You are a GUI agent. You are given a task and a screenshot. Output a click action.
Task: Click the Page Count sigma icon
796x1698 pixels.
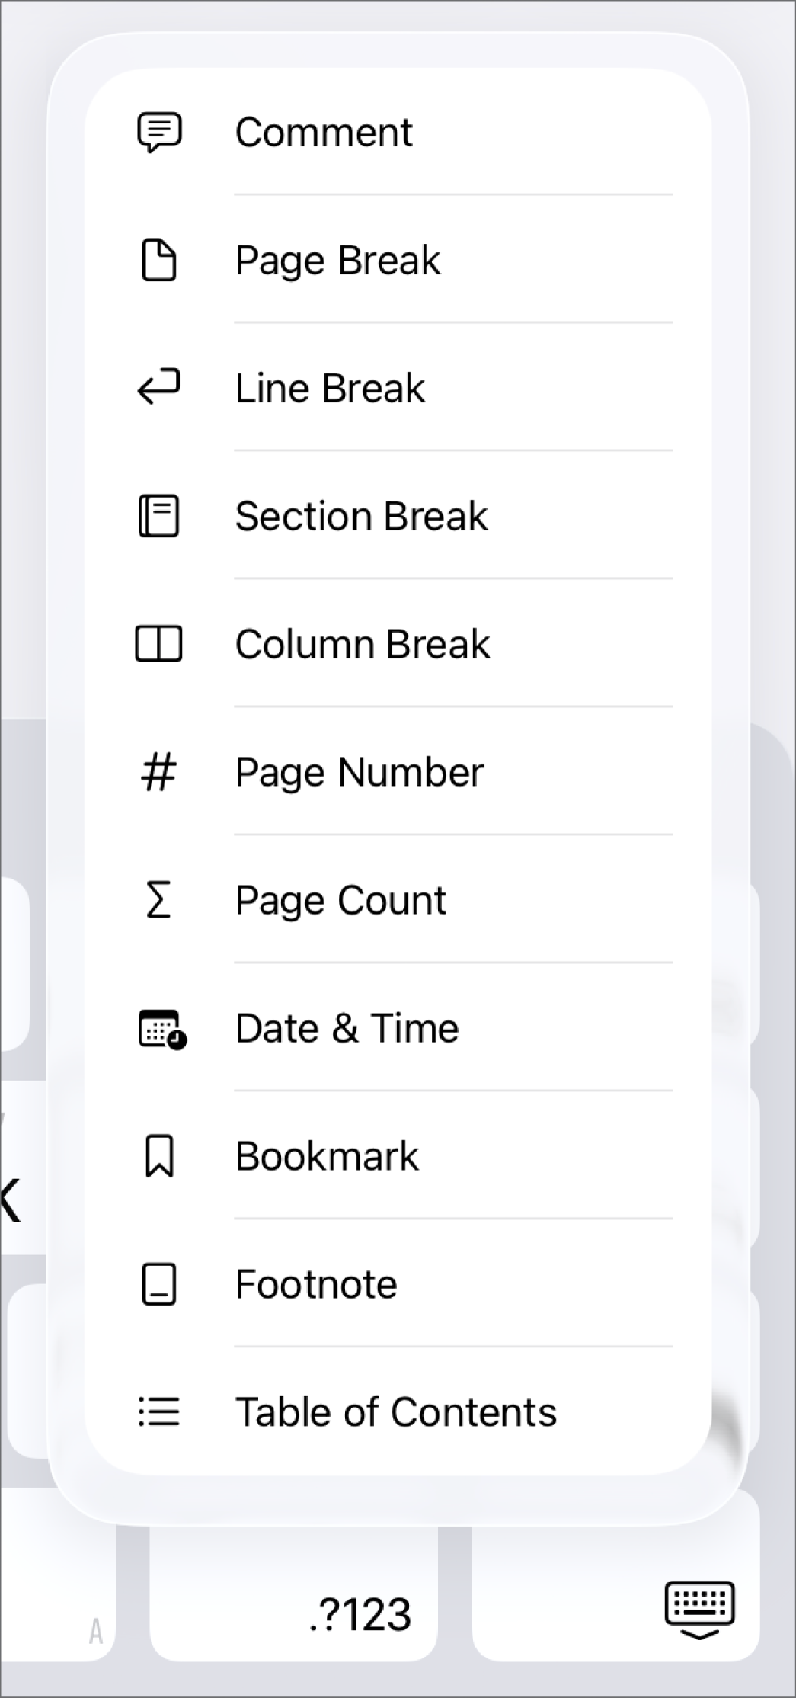pos(159,900)
